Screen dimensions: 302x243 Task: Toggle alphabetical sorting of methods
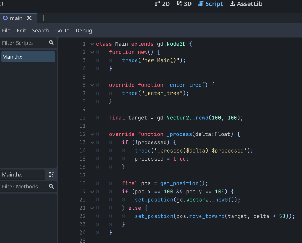51,175
